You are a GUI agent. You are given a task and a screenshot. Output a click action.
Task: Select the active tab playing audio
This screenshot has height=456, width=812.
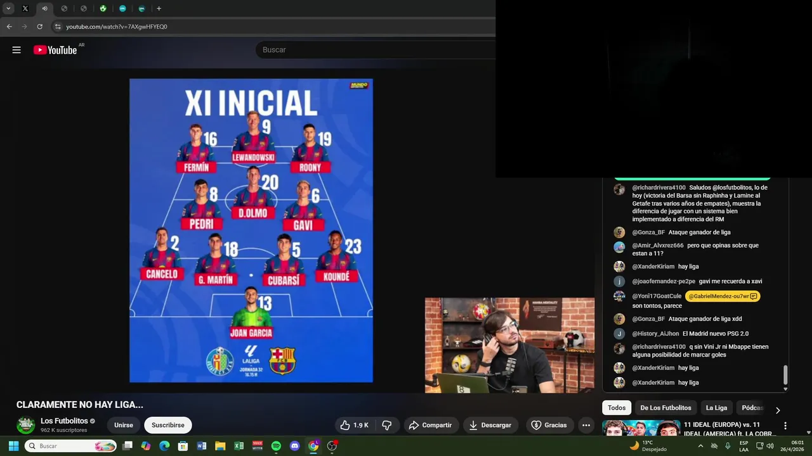point(44,9)
